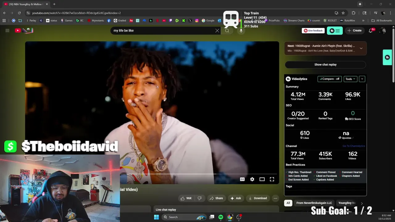This screenshot has width=395, height=222.
Task: Click the Create button
Action: [x=354, y=31]
